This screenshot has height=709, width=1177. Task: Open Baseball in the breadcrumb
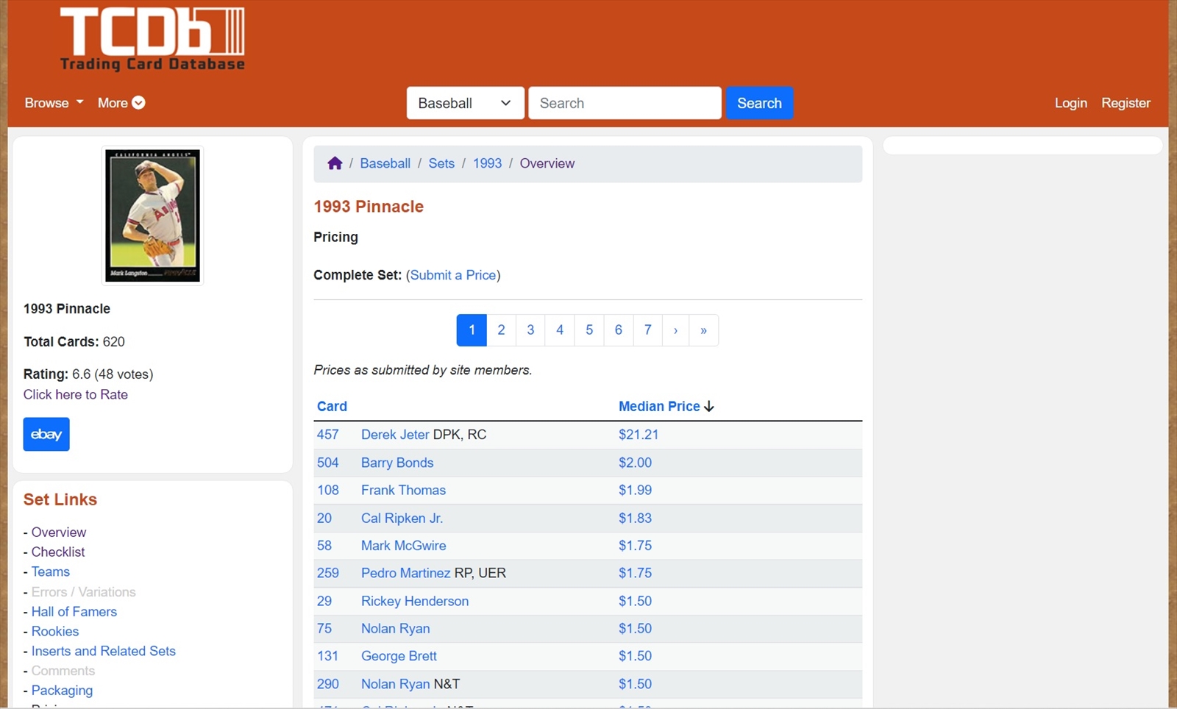[385, 163]
